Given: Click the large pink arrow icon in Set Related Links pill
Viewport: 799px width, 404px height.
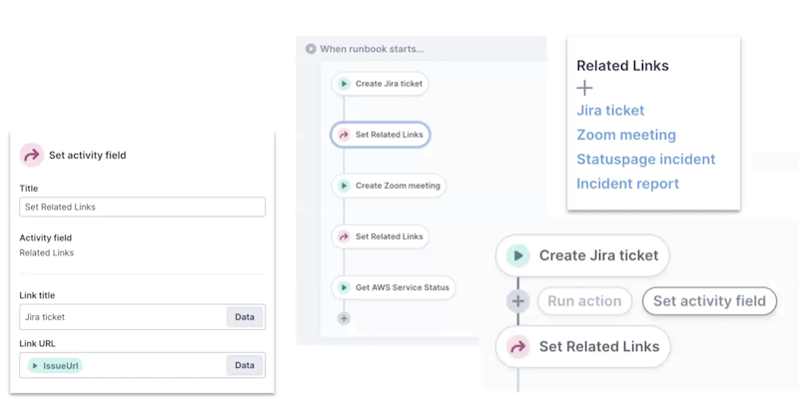Looking at the screenshot, I should click(517, 347).
